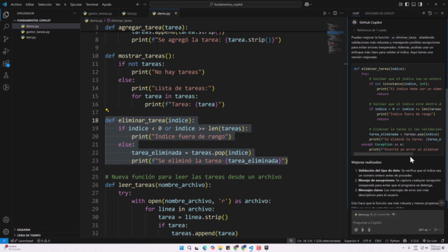
Task: Open the Source Control view
Action: tap(6, 39)
